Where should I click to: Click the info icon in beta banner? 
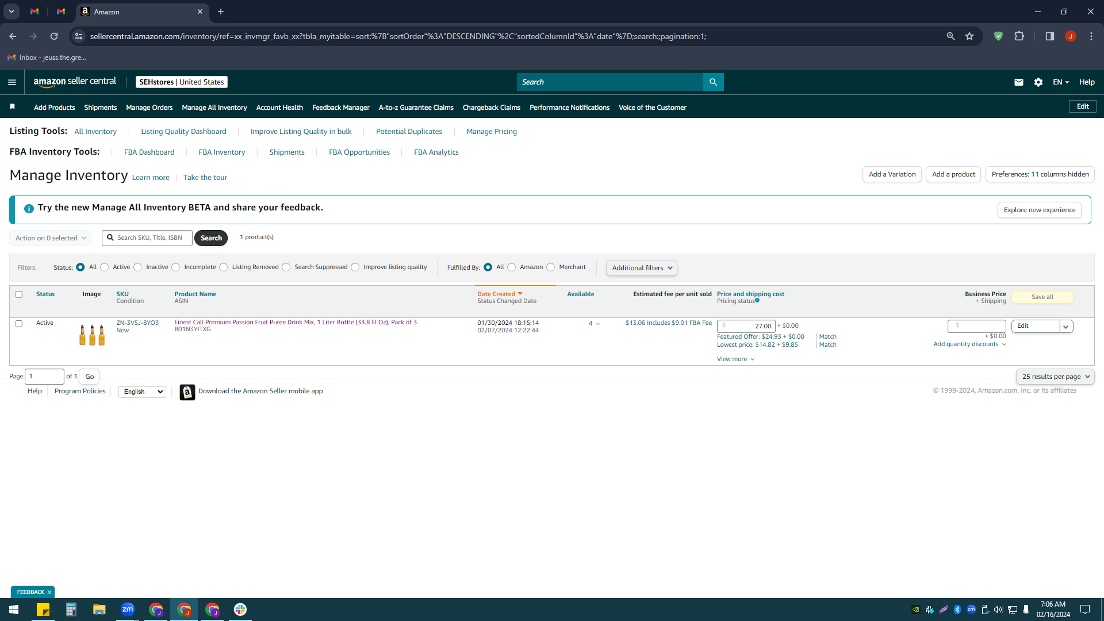(29, 208)
